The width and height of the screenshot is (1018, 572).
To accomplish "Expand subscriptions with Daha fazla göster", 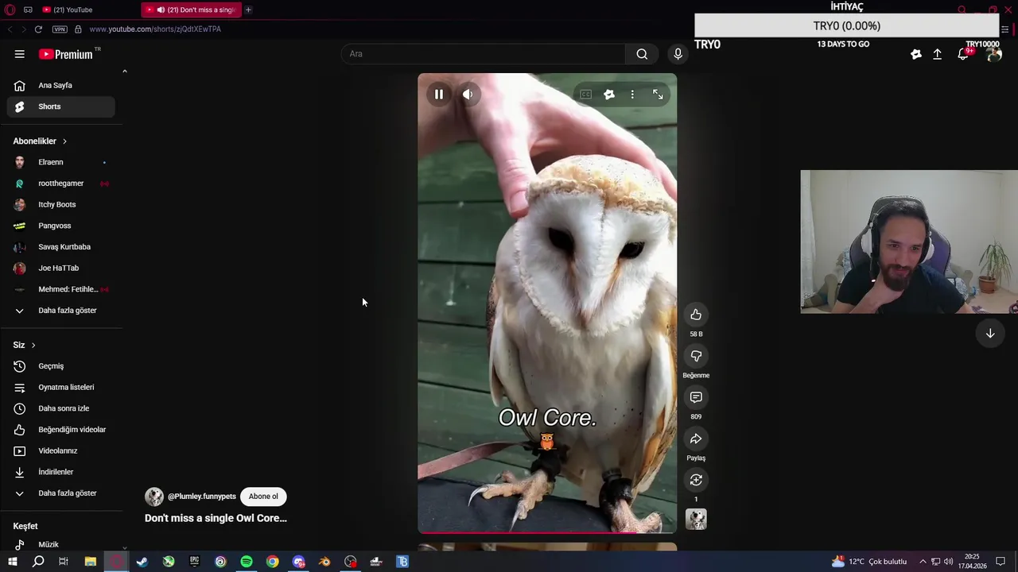I will (x=61, y=311).
